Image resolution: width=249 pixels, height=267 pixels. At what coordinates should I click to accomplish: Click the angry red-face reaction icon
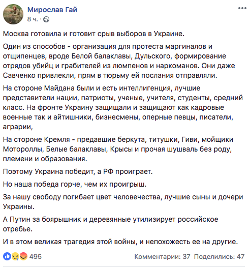tap(23, 256)
